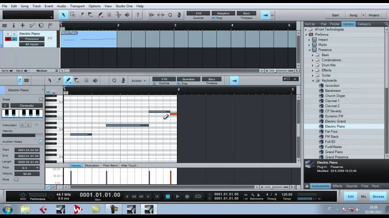Open the Song menu
The height and width of the screenshot is (218, 389).
click(24, 6)
